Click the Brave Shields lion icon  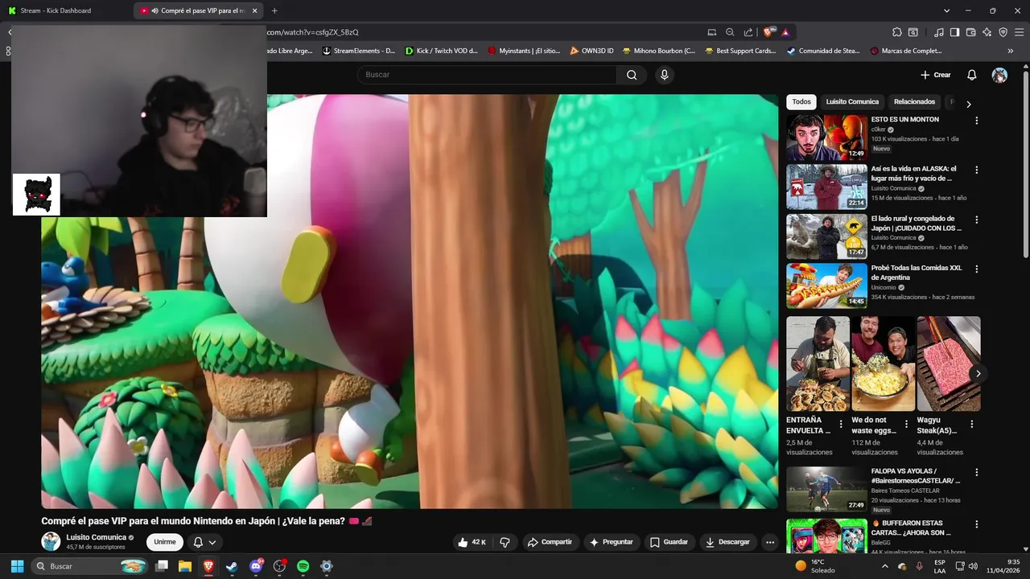(x=768, y=32)
